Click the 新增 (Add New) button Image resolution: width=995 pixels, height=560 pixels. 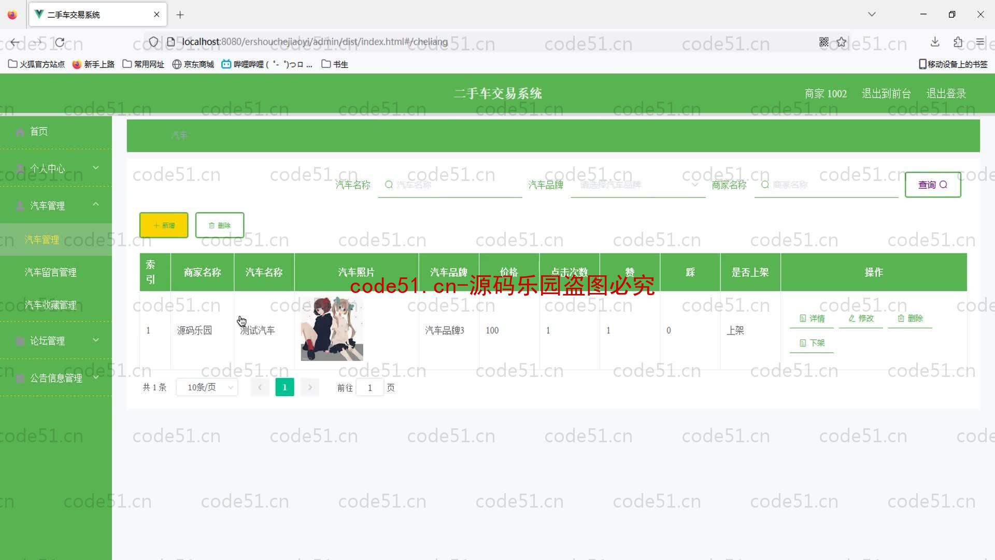[163, 225]
